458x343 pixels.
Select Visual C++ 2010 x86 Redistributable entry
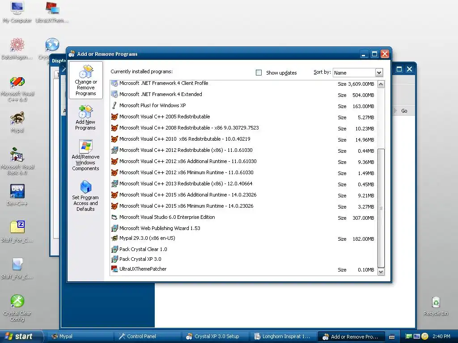tap(243, 139)
